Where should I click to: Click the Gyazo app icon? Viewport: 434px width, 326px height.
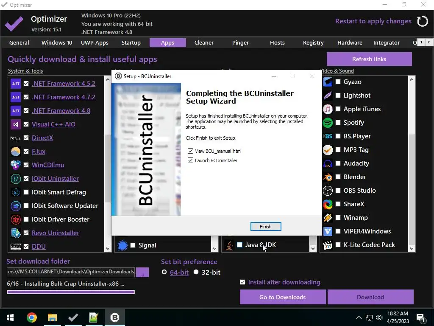point(328,82)
